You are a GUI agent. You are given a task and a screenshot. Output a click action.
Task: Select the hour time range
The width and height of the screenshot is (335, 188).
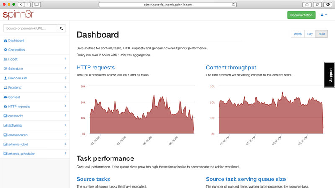322,34
